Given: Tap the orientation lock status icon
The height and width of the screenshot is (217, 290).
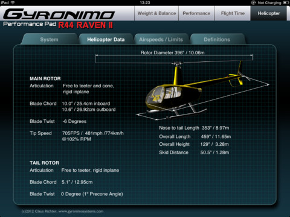Looking at the screenshot, I should (x=253, y=2).
